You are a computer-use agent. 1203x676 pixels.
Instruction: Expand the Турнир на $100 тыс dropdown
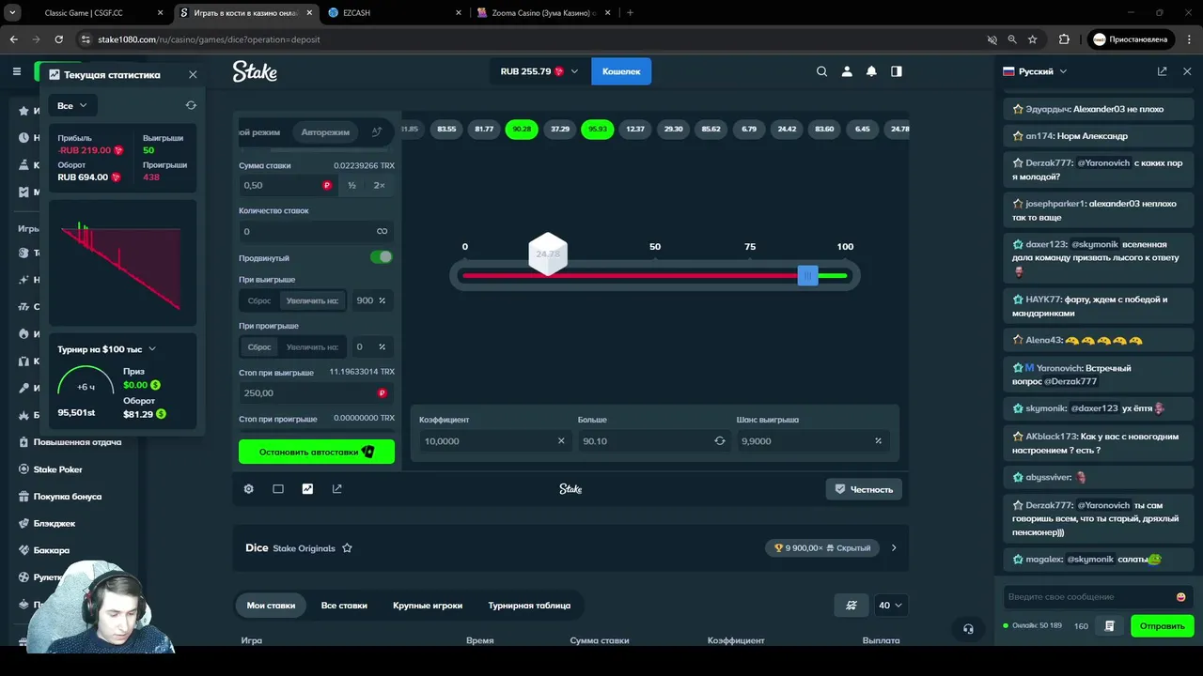[106, 349]
